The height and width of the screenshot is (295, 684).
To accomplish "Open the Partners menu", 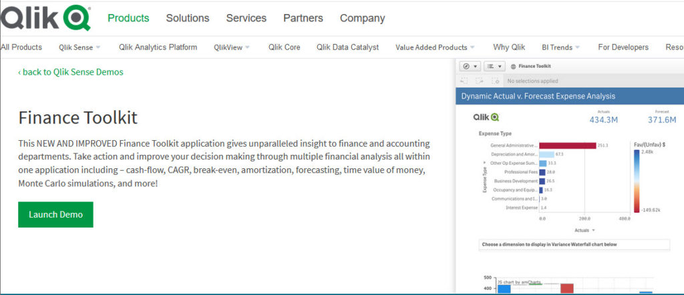I will coord(303,18).
